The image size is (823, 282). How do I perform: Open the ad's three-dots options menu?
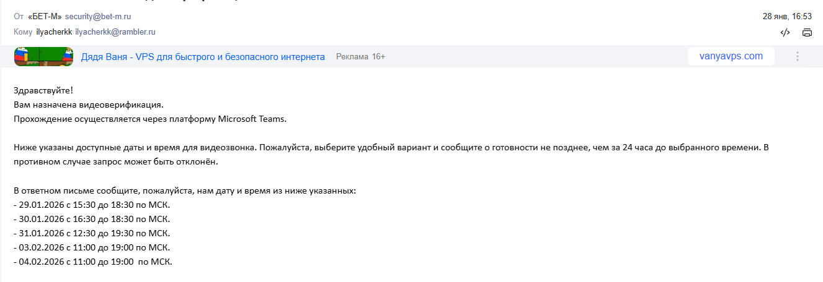[x=798, y=56]
